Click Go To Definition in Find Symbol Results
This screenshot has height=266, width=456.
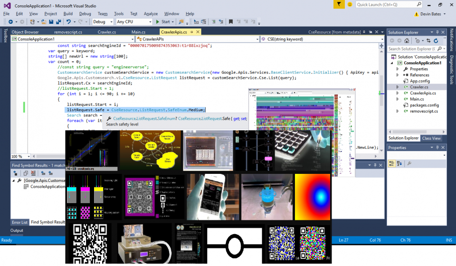click(x=15, y=173)
